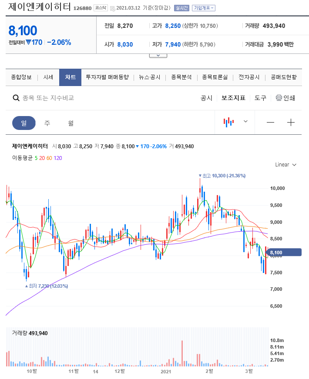Image resolution: width=309 pixels, height=379 pixels.
Task: Click stock code 126880
Action: click(x=82, y=8)
